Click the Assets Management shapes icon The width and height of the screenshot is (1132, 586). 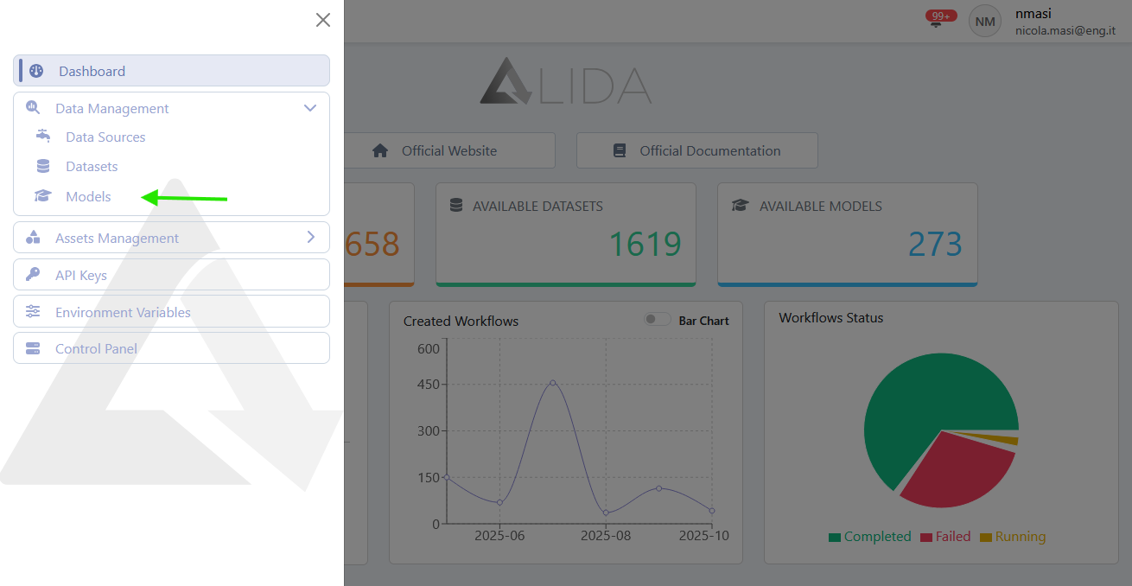[x=33, y=237]
